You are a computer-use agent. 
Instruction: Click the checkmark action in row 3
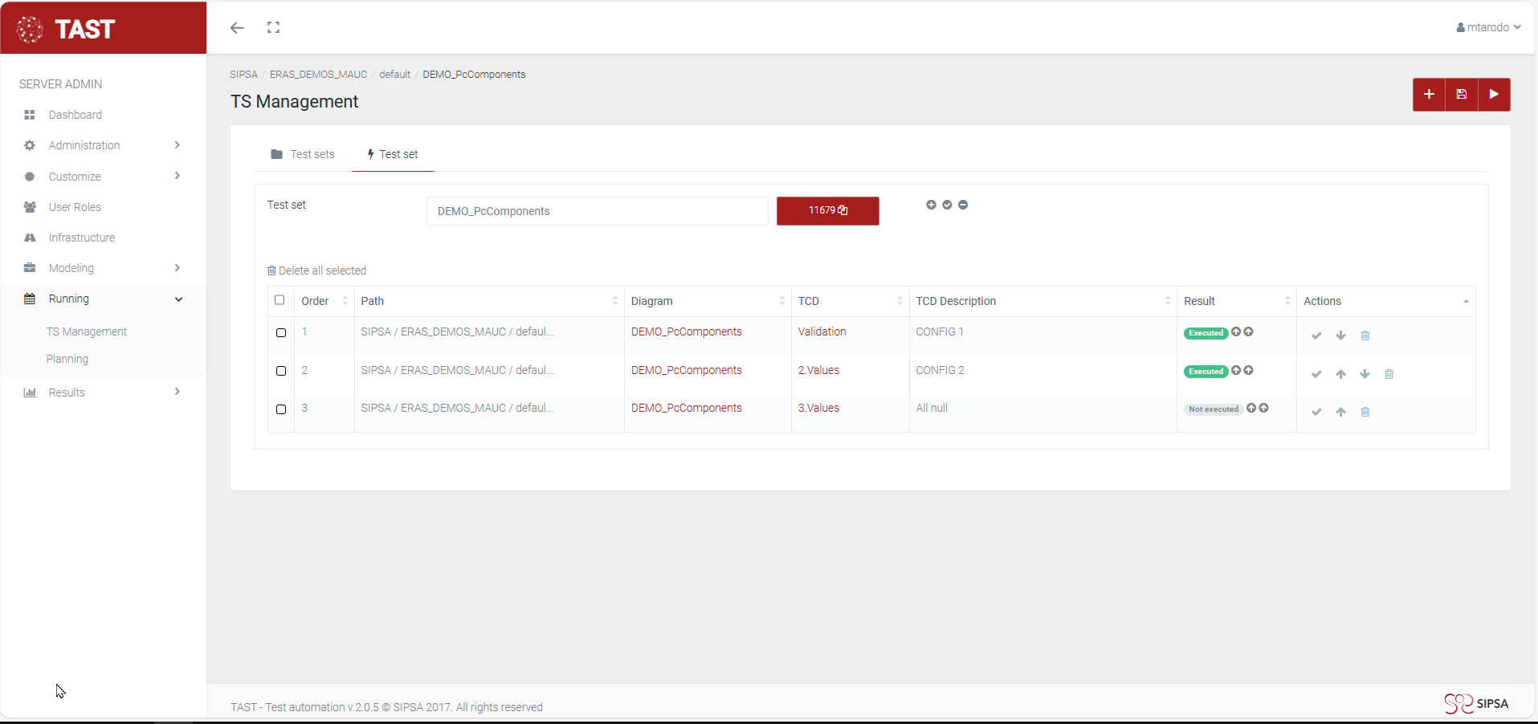1316,412
